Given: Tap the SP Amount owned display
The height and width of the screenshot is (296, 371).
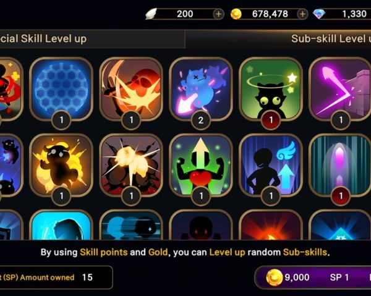Looking at the screenshot, I should pos(56,277).
